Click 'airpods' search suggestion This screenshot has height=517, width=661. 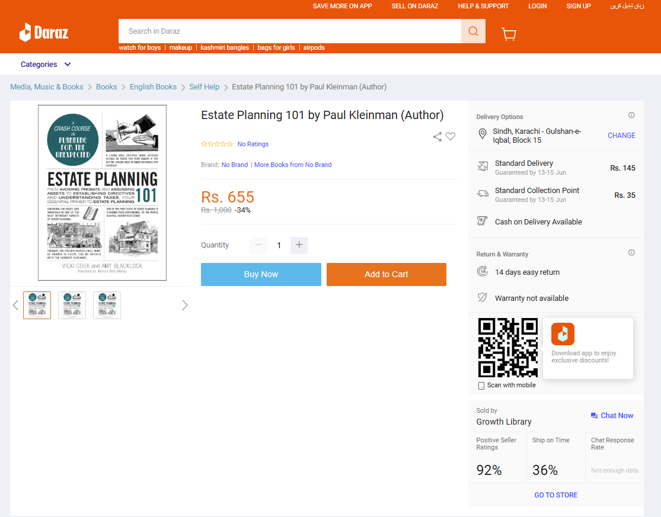pos(314,47)
